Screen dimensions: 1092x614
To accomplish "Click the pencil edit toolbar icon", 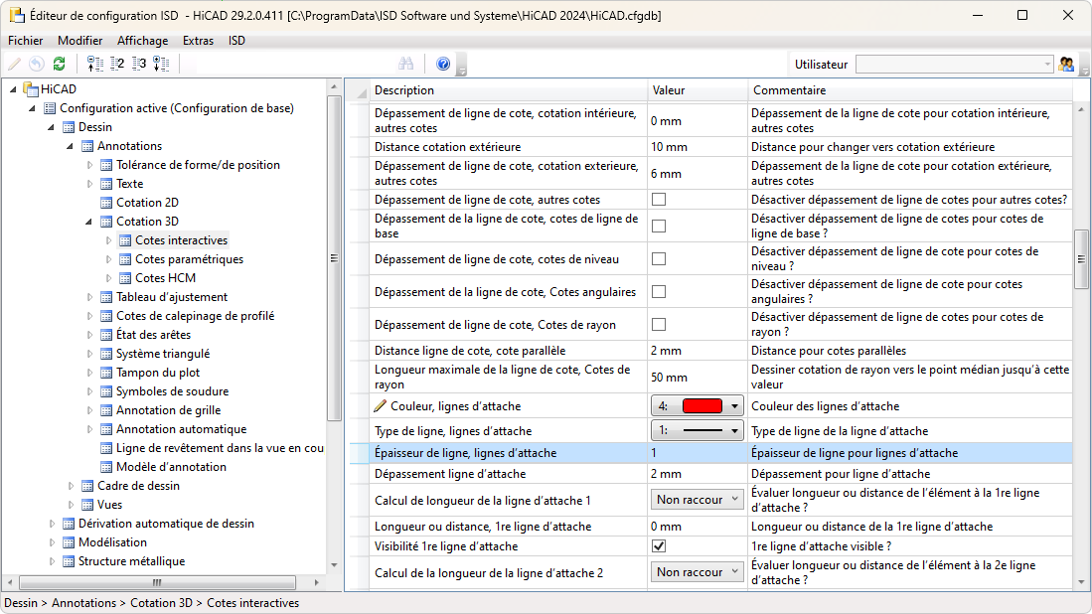I will click(x=15, y=64).
